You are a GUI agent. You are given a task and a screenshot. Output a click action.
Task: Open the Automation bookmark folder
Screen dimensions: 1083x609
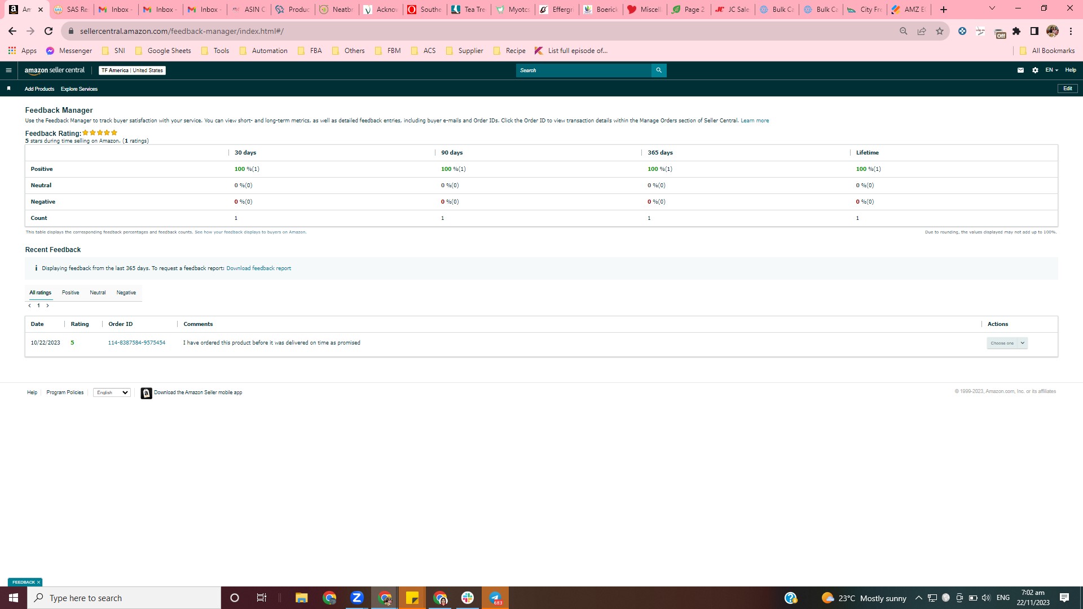(x=263, y=51)
